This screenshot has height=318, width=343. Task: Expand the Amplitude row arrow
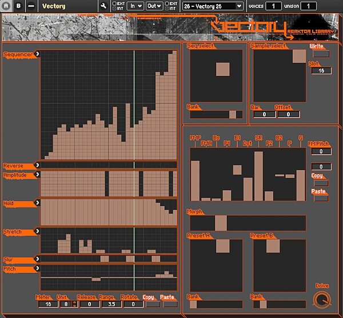[37, 174]
